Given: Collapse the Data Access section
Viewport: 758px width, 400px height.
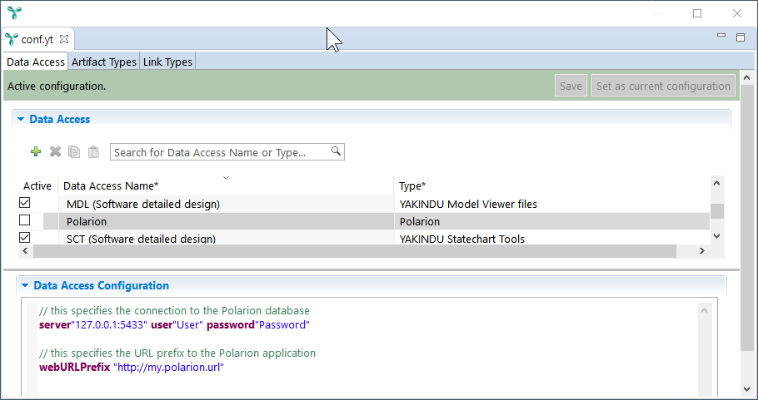Looking at the screenshot, I should [x=21, y=119].
